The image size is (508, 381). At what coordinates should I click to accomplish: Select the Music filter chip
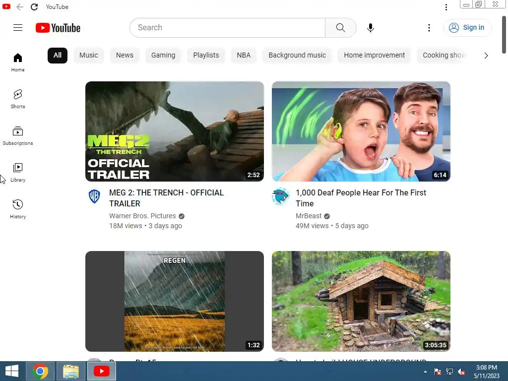88,56
